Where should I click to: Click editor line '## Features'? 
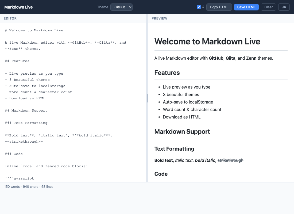[17, 61]
